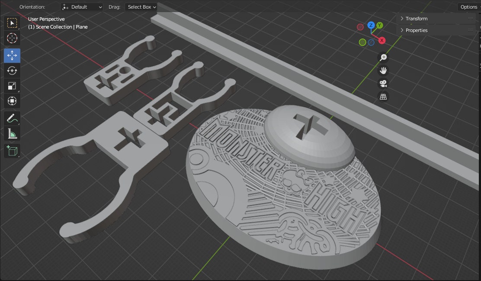Image resolution: width=481 pixels, height=281 pixels.
Task: Grab the Transform panel drag grip
Action: click(470, 19)
